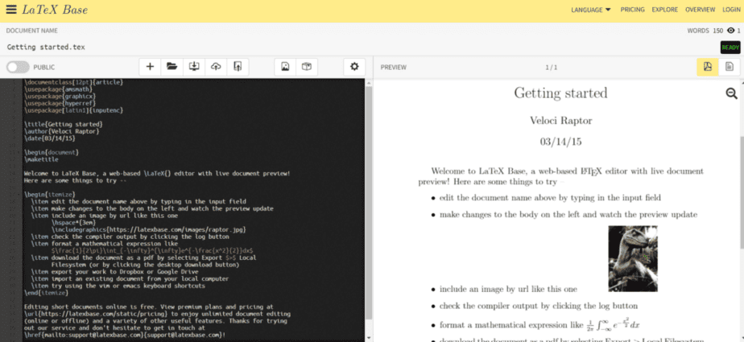744x342 pixels.
Task: Create a new document with plus icon
Action: point(150,67)
